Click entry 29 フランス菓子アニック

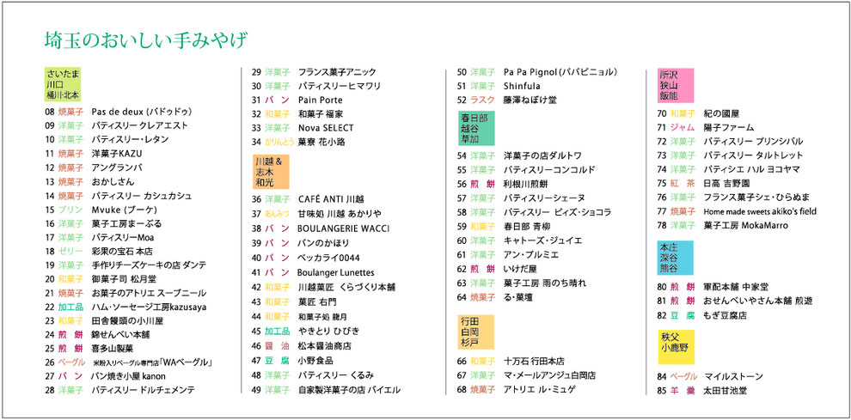click(314, 71)
